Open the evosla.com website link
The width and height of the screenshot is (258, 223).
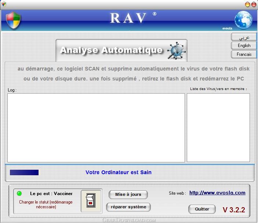click(x=217, y=193)
